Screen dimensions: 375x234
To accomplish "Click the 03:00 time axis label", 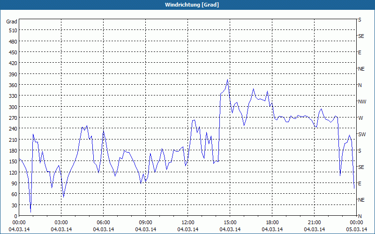I will (61, 223).
